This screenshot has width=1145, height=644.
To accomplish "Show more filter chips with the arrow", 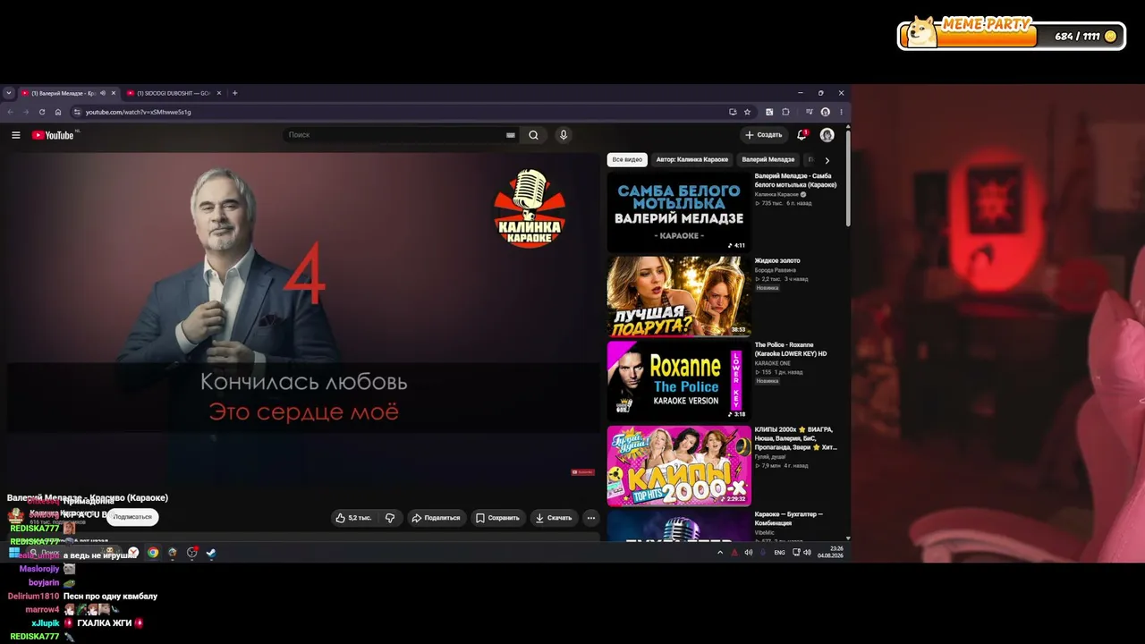I will (x=827, y=160).
